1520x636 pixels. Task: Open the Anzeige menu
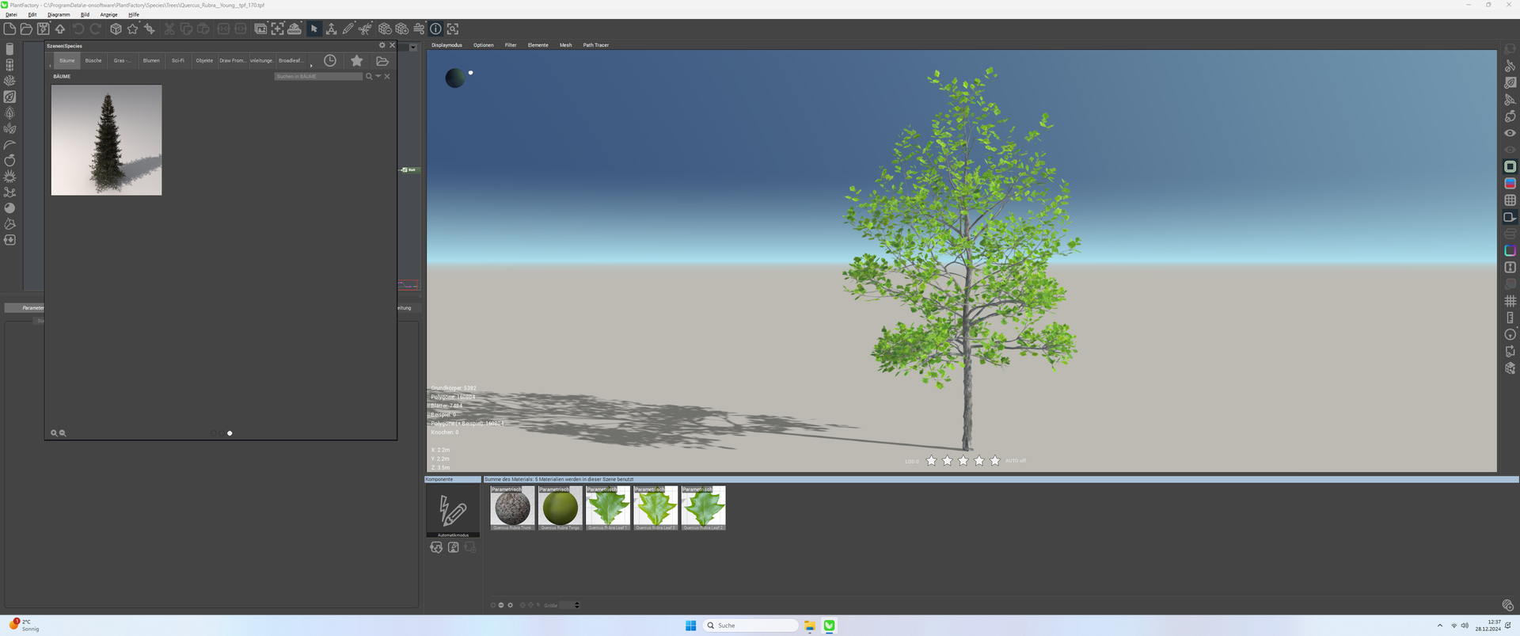click(108, 14)
